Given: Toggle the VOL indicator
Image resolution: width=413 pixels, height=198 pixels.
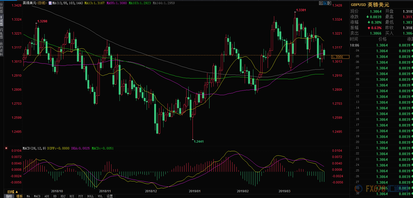Looking at the screenshot, I should 100,196.
